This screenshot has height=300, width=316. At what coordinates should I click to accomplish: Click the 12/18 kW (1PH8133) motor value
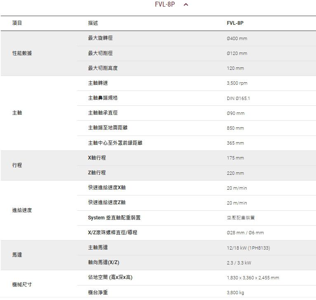tap(248, 248)
